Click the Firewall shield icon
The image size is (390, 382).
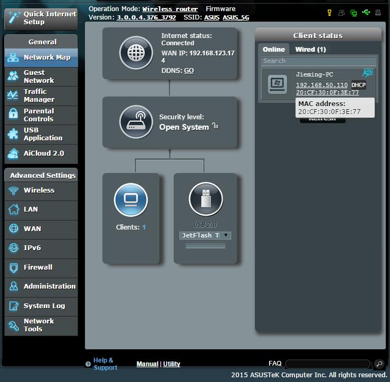click(14, 268)
